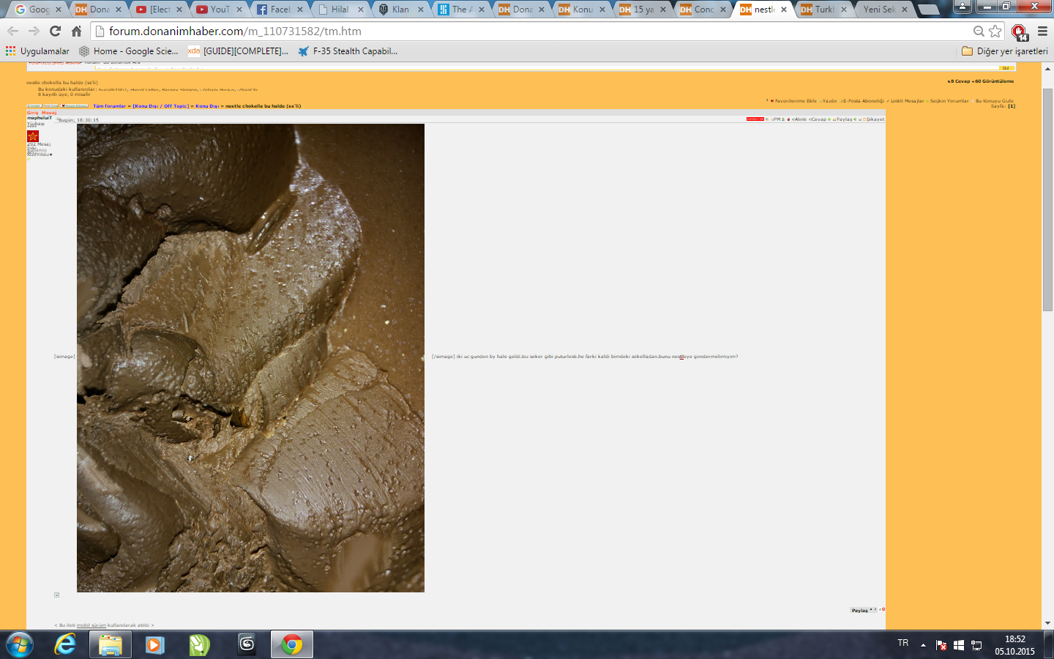Open the Diğer yer işaretleri bookmarks folder
The width and height of the screenshot is (1054, 659).
pyautogui.click(x=1004, y=51)
